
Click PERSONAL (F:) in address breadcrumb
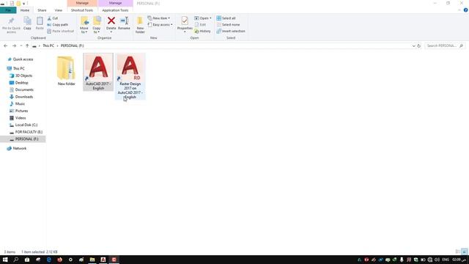pyautogui.click(x=72, y=45)
